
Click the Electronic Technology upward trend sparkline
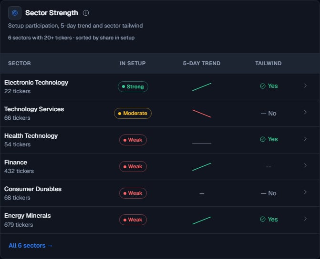[202, 87]
